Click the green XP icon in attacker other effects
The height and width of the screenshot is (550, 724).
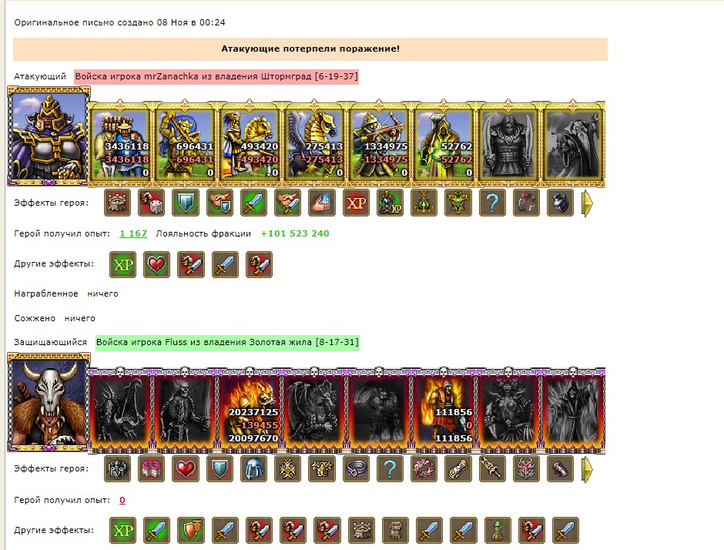tap(122, 265)
